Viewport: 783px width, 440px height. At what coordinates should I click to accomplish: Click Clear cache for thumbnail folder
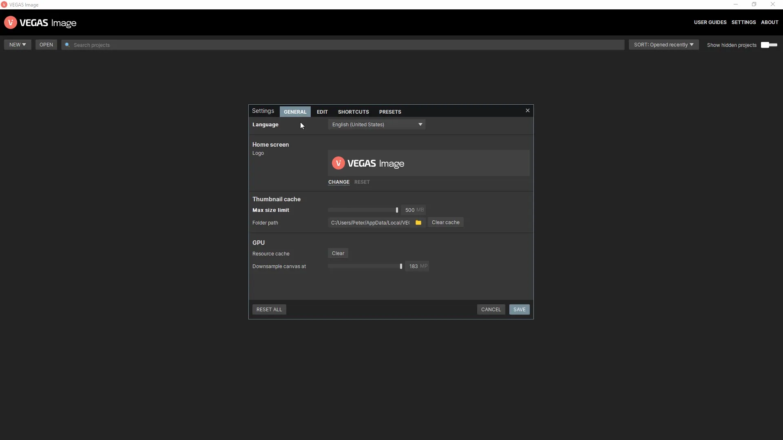445,222
